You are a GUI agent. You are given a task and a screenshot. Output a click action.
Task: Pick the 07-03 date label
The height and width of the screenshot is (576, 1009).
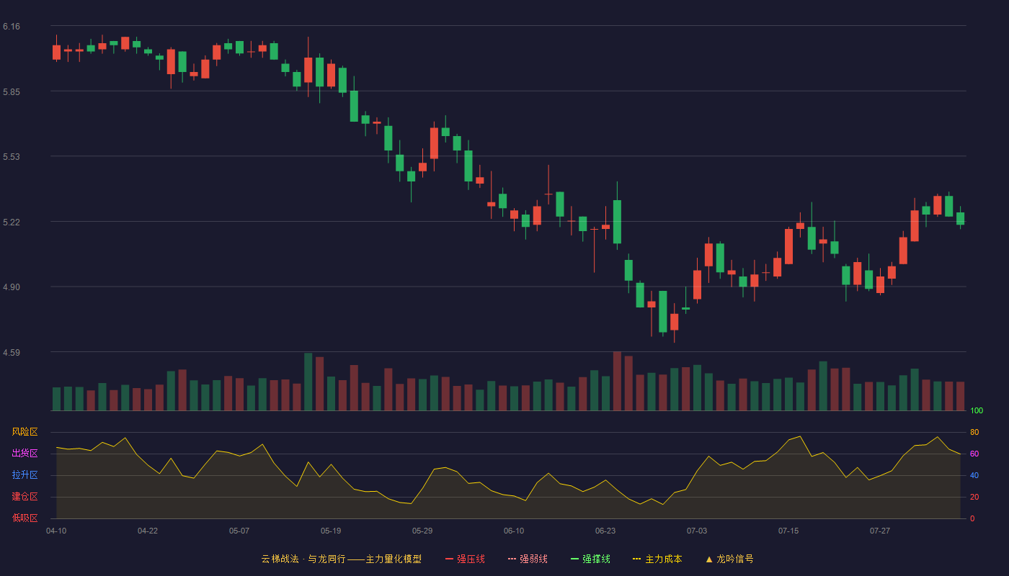[x=697, y=531]
